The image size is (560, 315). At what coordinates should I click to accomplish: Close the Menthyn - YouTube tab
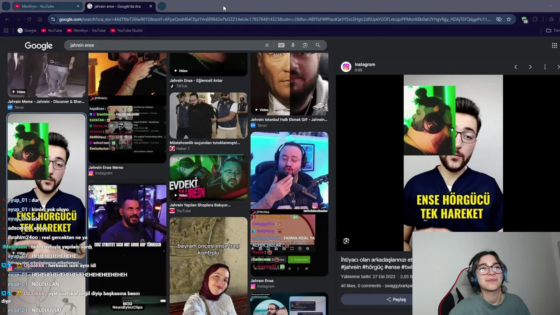tap(78, 6)
